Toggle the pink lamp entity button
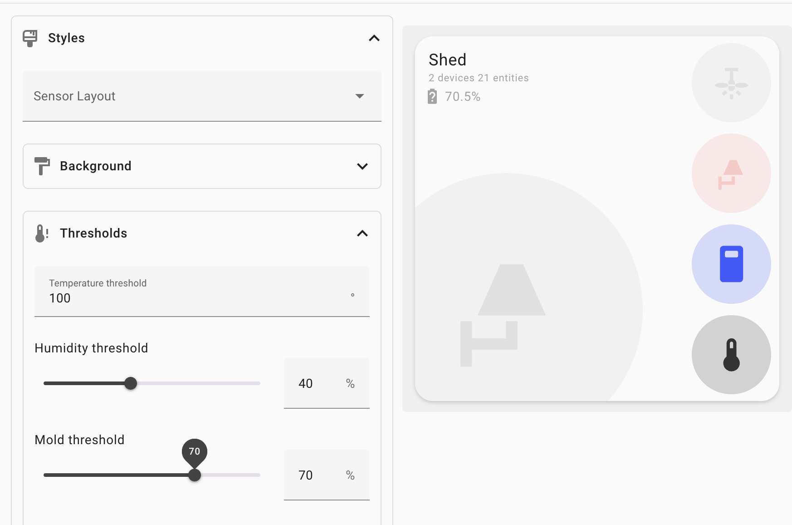The image size is (792, 525). (731, 173)
